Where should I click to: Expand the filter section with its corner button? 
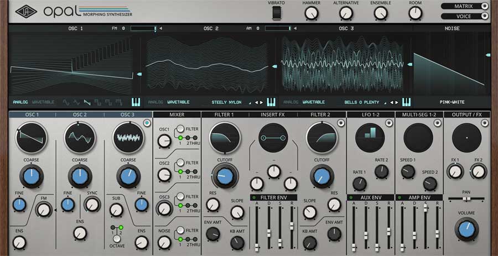(x=340, y=123)
